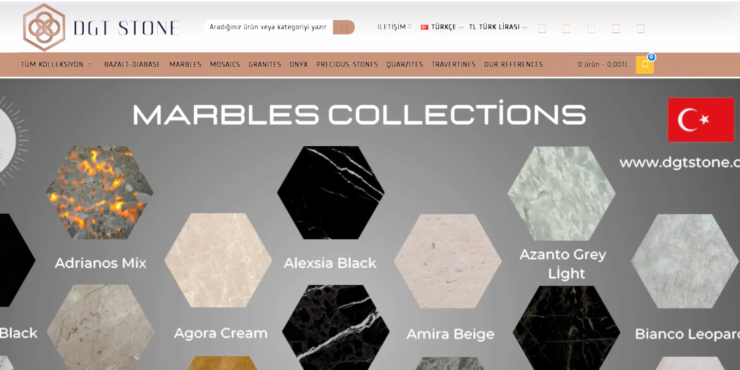
Task: Click the green square social icon
Action: (591, 29)
